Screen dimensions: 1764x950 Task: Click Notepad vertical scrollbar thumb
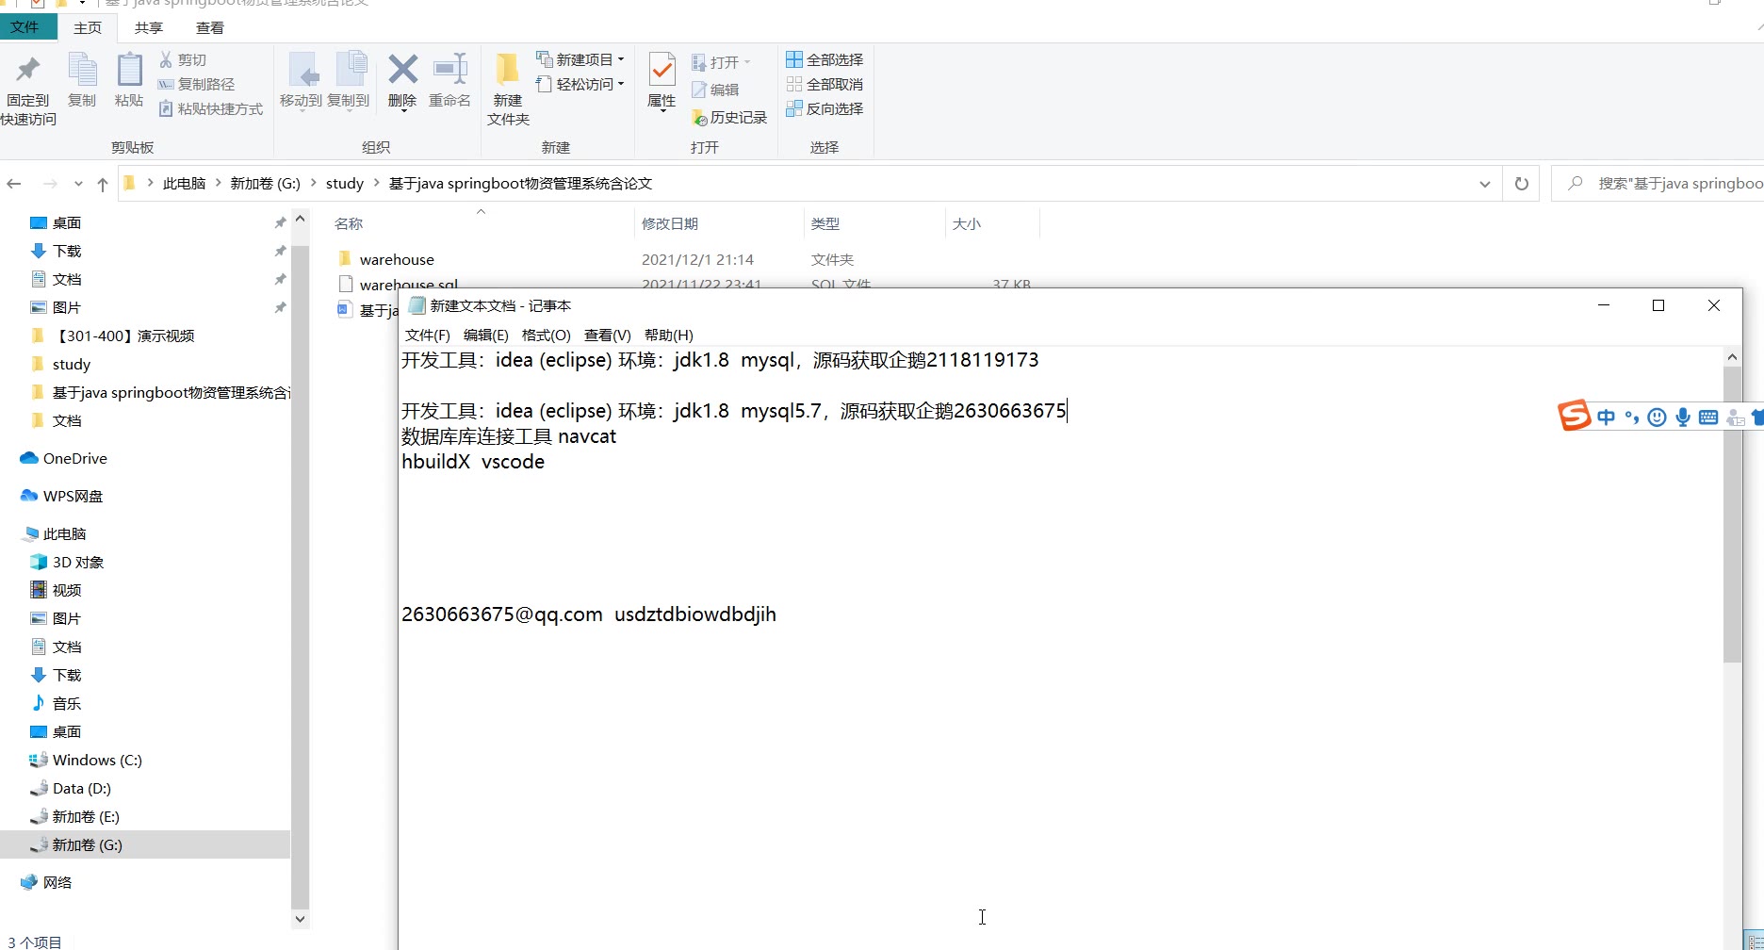(x=1732, y=514)
